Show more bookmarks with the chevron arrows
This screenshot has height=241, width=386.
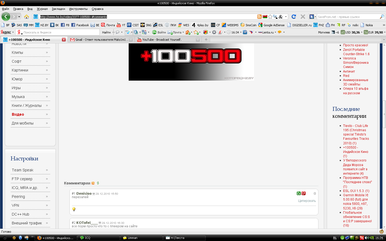[x=384, y=25]
